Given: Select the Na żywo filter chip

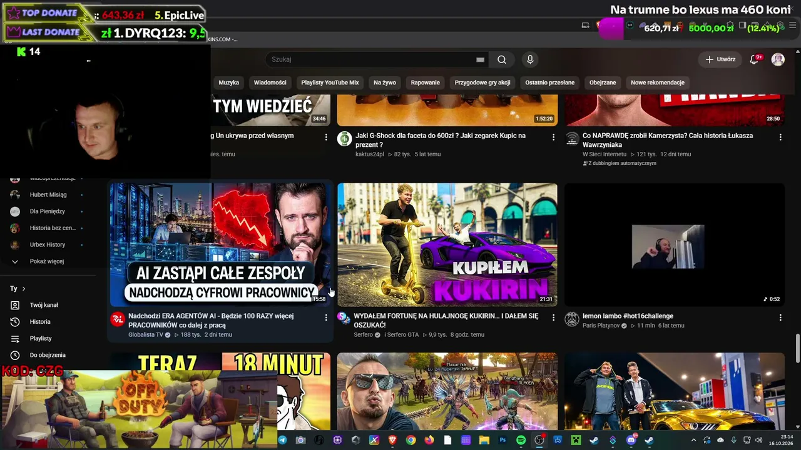Looking at the screenshot, I should tap(385, 82).
